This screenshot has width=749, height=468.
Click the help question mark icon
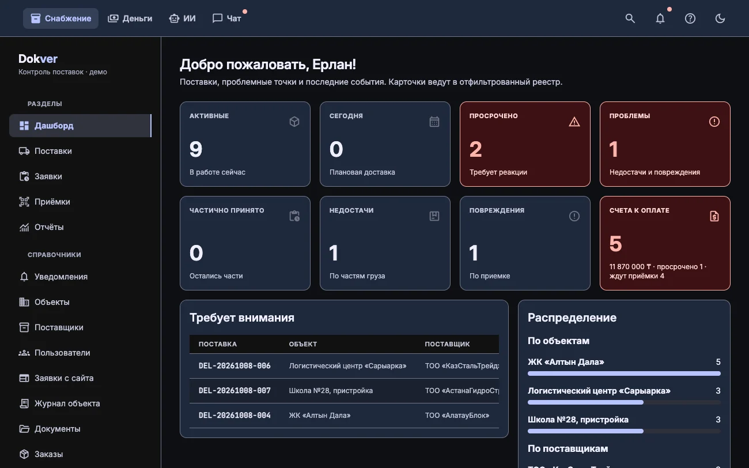[x=690, y=18]
